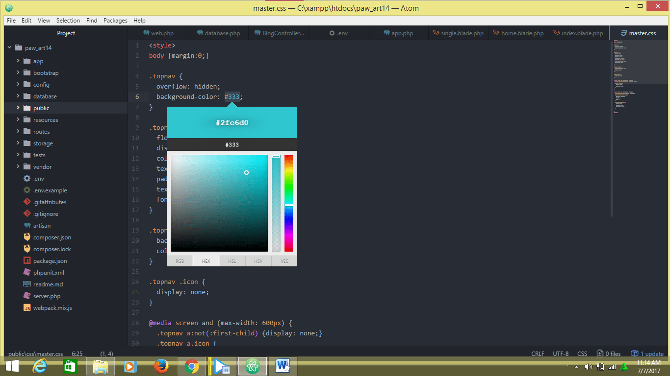The height and width of the screenshot is (376, 670).
Task: Switch color picker to RGB format
Action: pyautogui.click(x=180, y=261)
